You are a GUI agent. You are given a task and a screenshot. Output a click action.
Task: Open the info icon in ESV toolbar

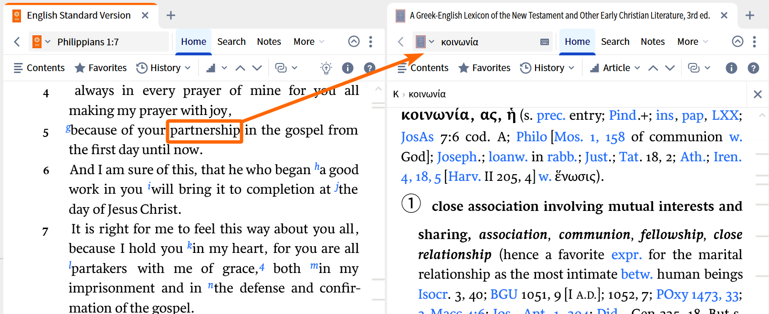tap(348, 68)
